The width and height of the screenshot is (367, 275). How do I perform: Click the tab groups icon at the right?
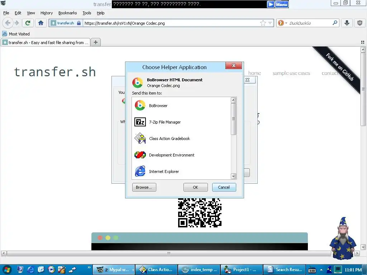[363, 42]
